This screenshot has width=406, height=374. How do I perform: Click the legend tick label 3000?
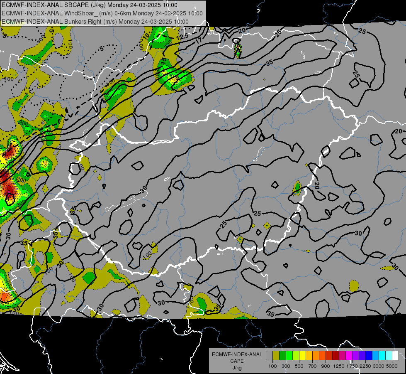click(379, 366)
